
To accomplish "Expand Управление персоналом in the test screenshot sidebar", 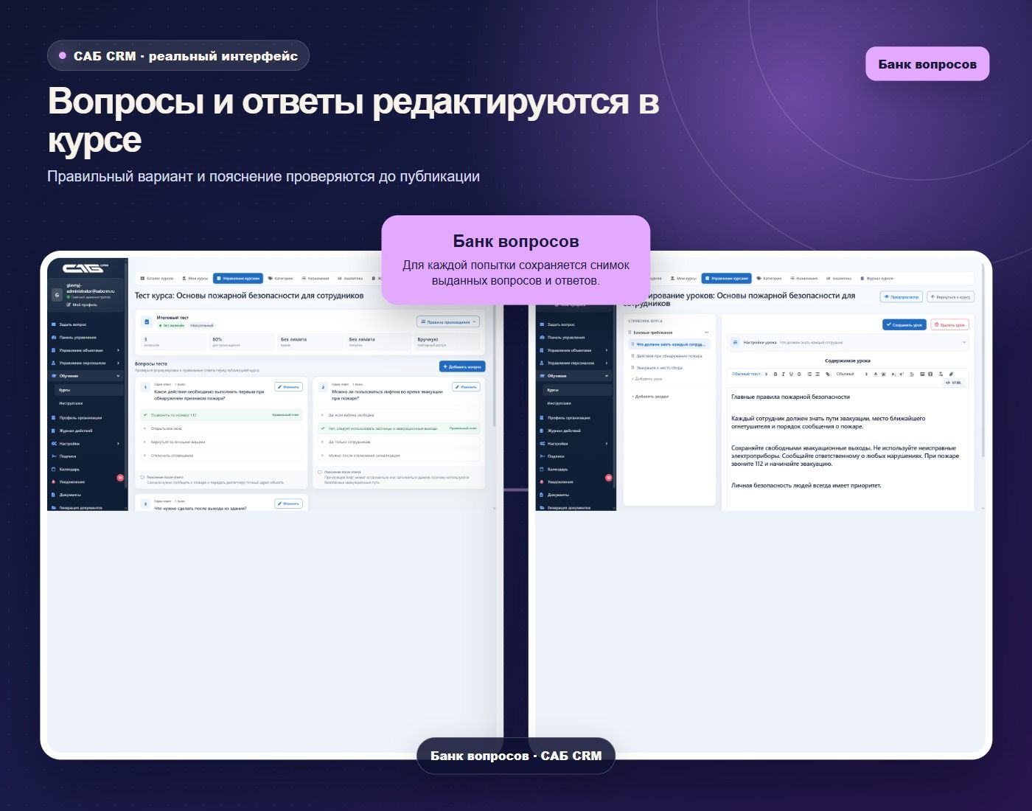I will pyautogui.click(x=86, y=363).
